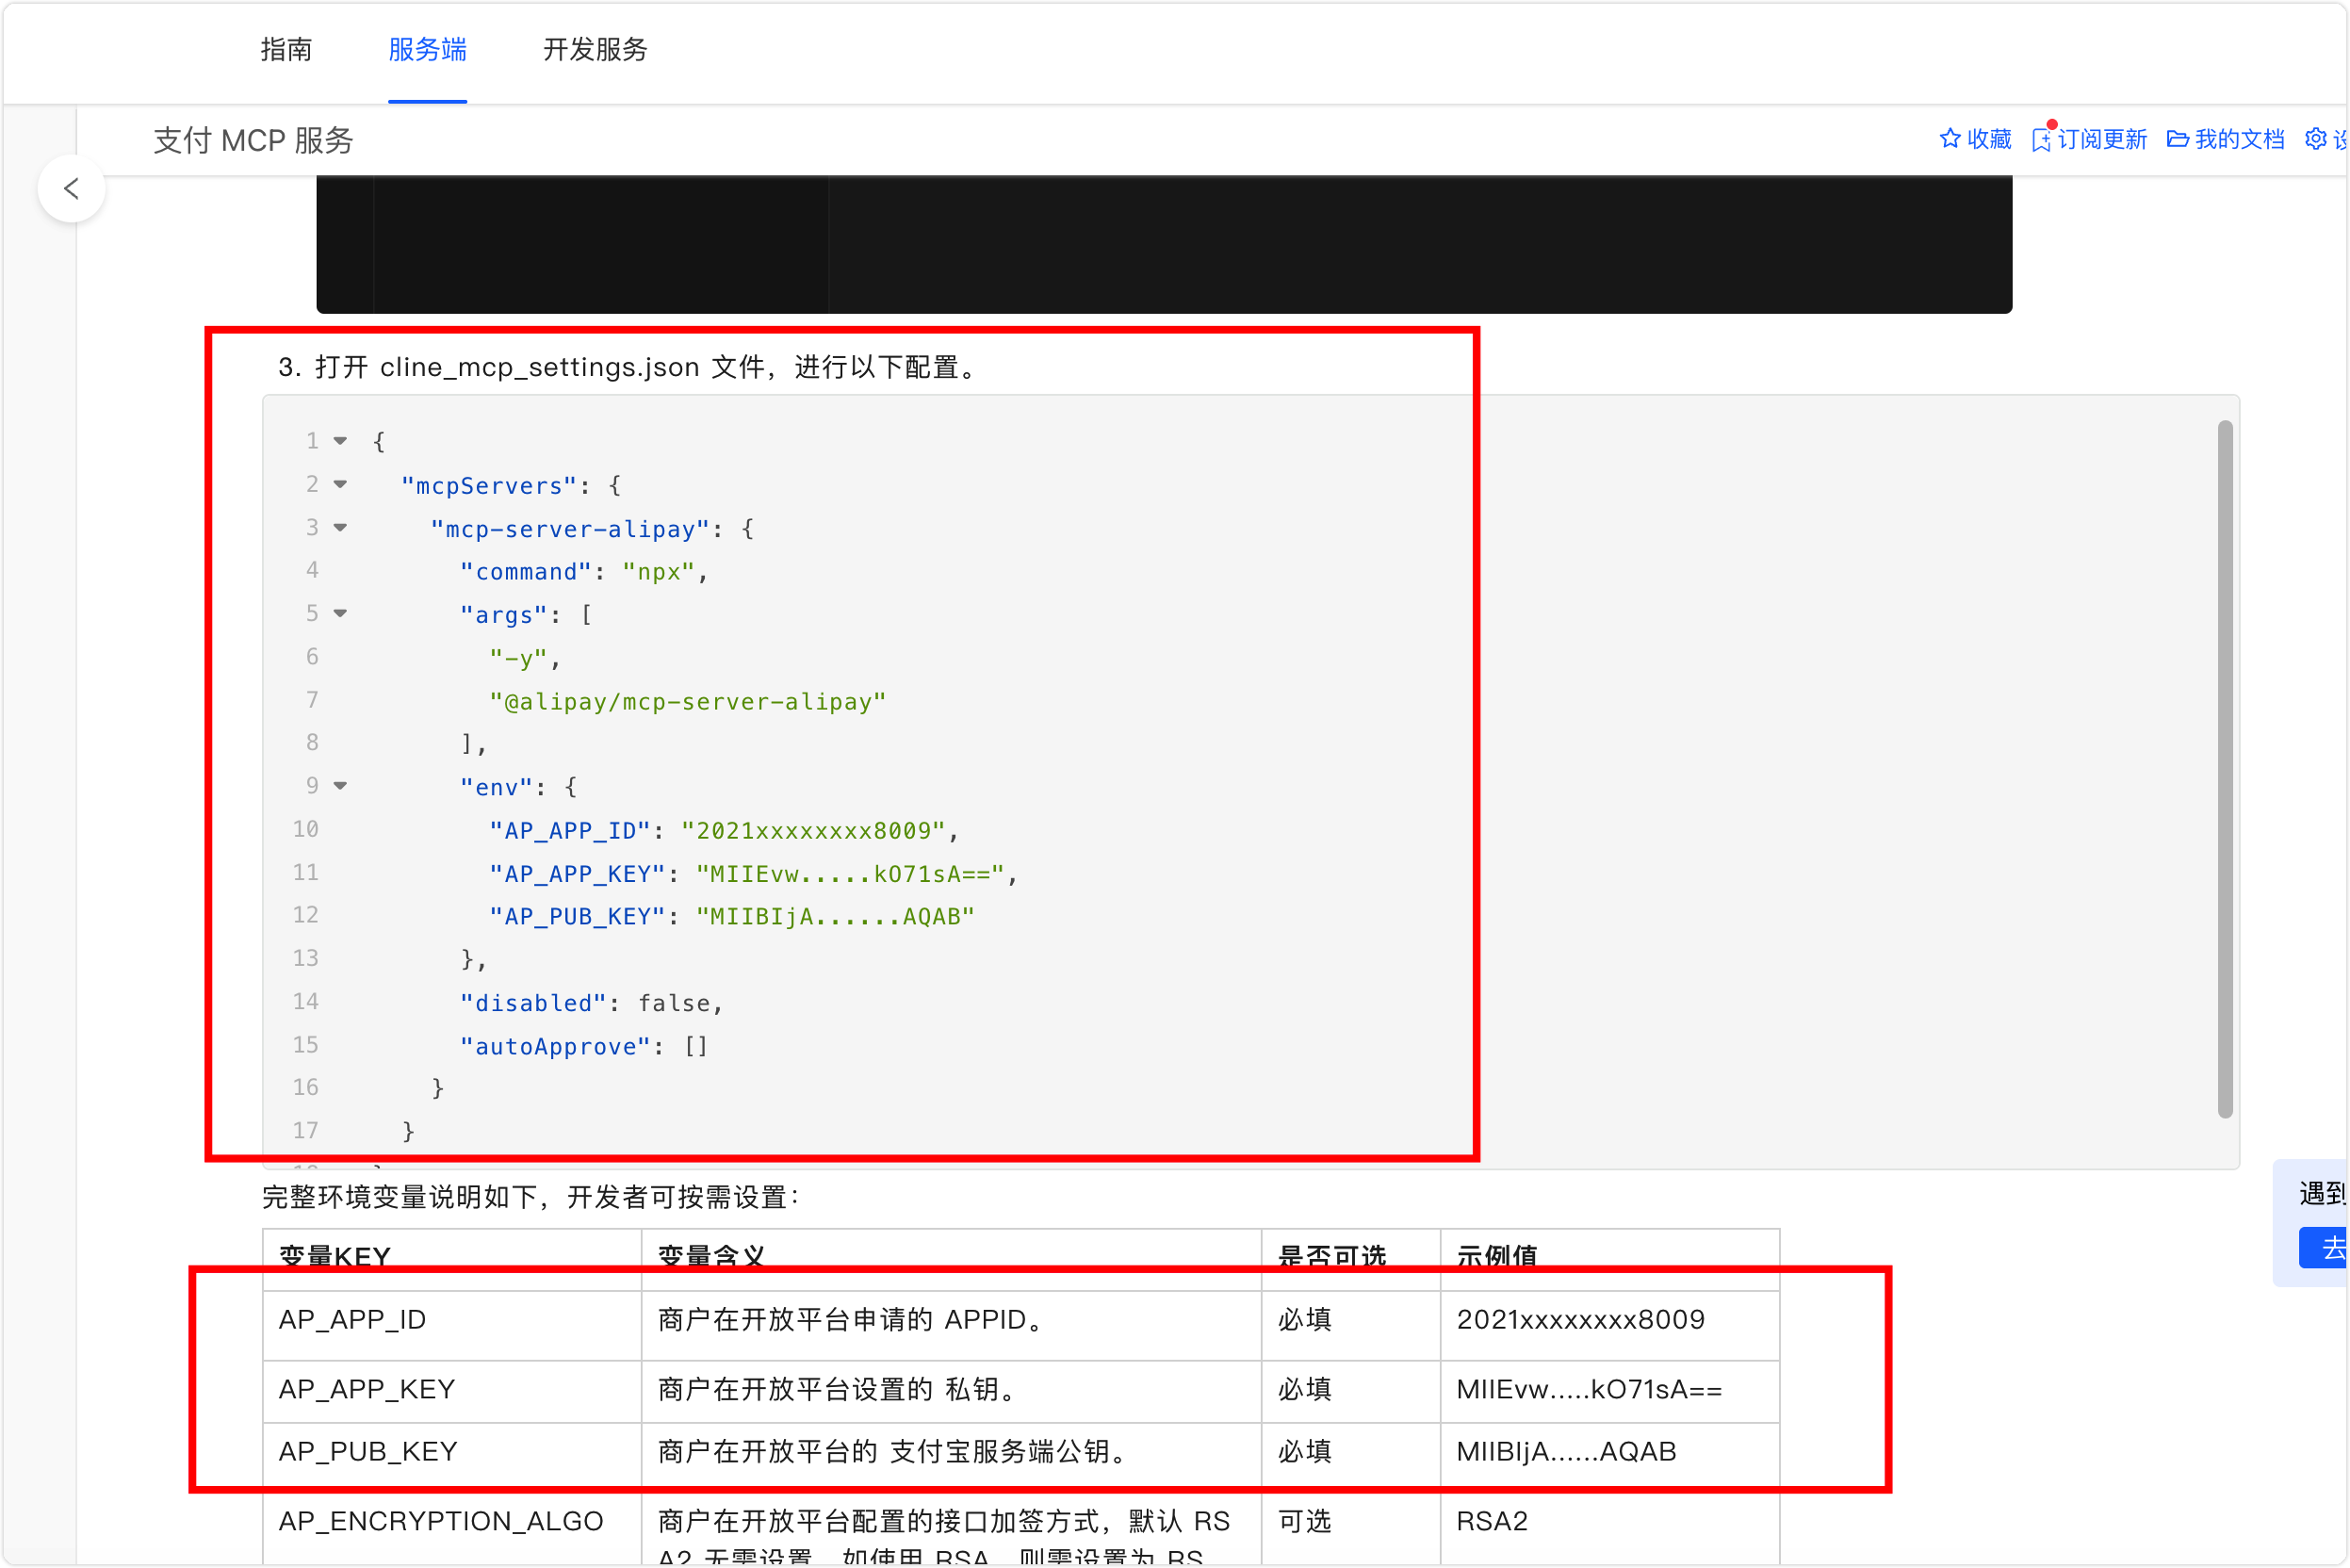Collapse code fold arrow on line 1
The height and width of the screenshot is (1568, 2350).
(x=340, y=441)
